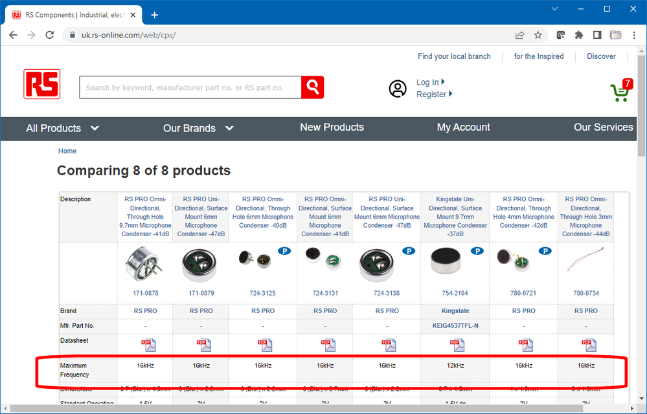Click the 9.7mm Through Hole microphone thumbnail

point(144,263)
